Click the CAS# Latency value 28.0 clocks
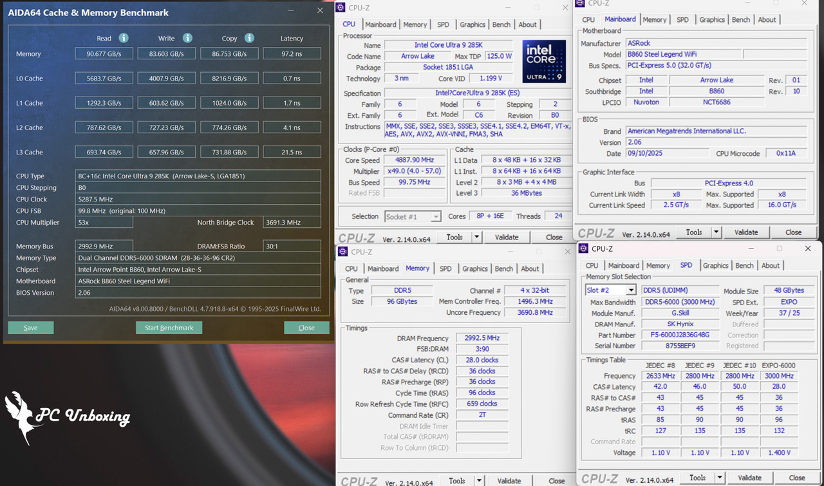This screenshot has width=824, height=486. [x=482, y=360]
